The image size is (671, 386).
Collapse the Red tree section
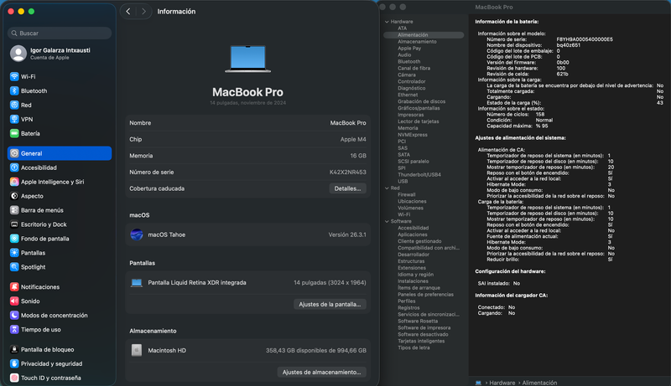(387, 188)
